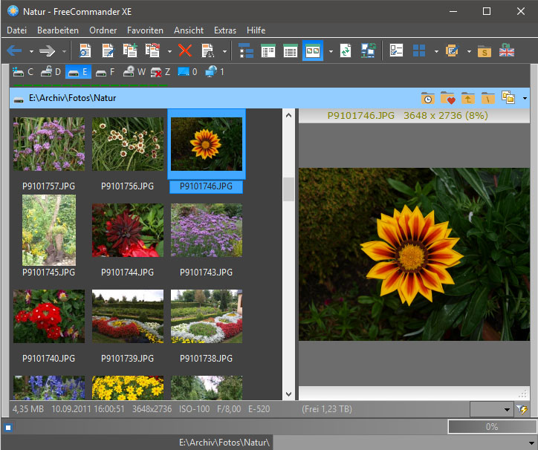Viewport: 538px width, 450px height.
Task: Open the Bearbeiten menu
Action: [58, 30]
